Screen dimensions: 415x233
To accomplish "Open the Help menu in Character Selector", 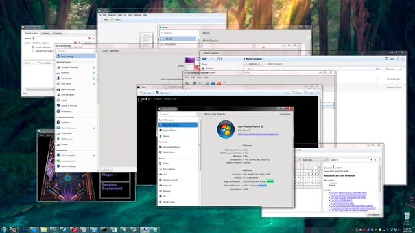I will (299, 150).
